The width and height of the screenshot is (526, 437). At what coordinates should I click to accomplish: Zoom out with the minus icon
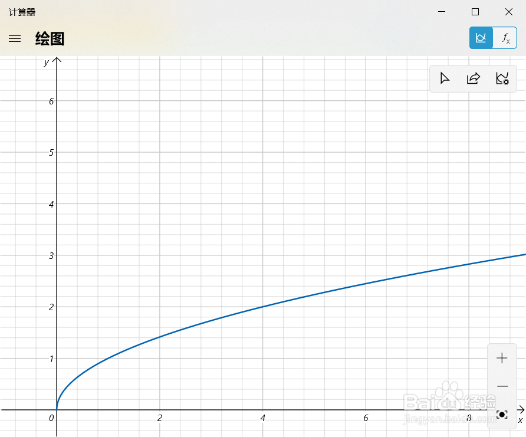click(x=502, y=386)
